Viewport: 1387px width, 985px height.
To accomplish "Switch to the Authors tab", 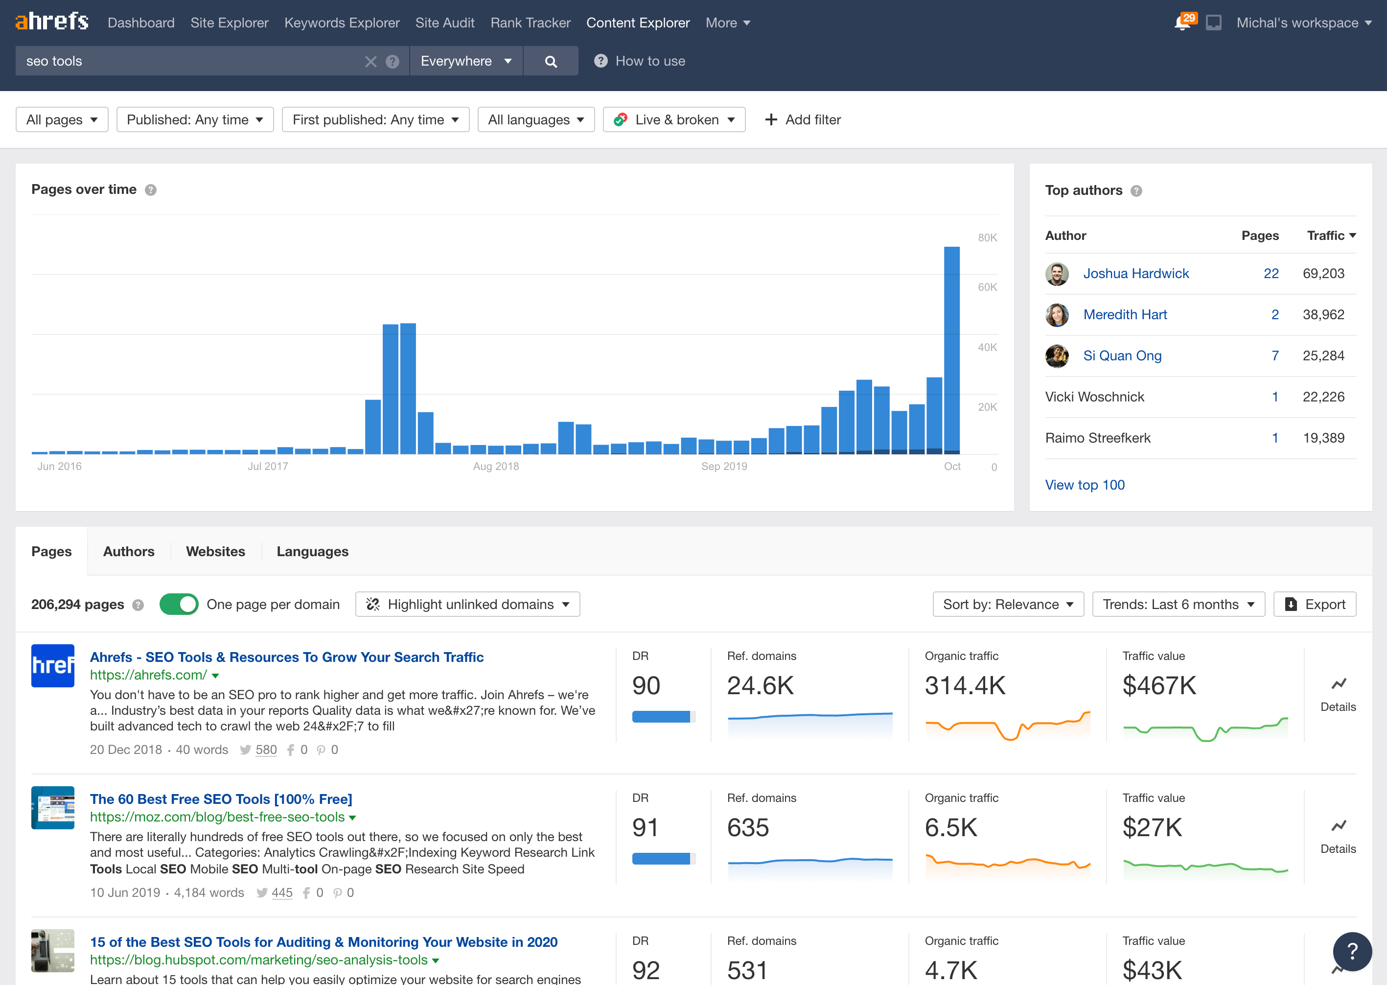I will click(129, 551).
